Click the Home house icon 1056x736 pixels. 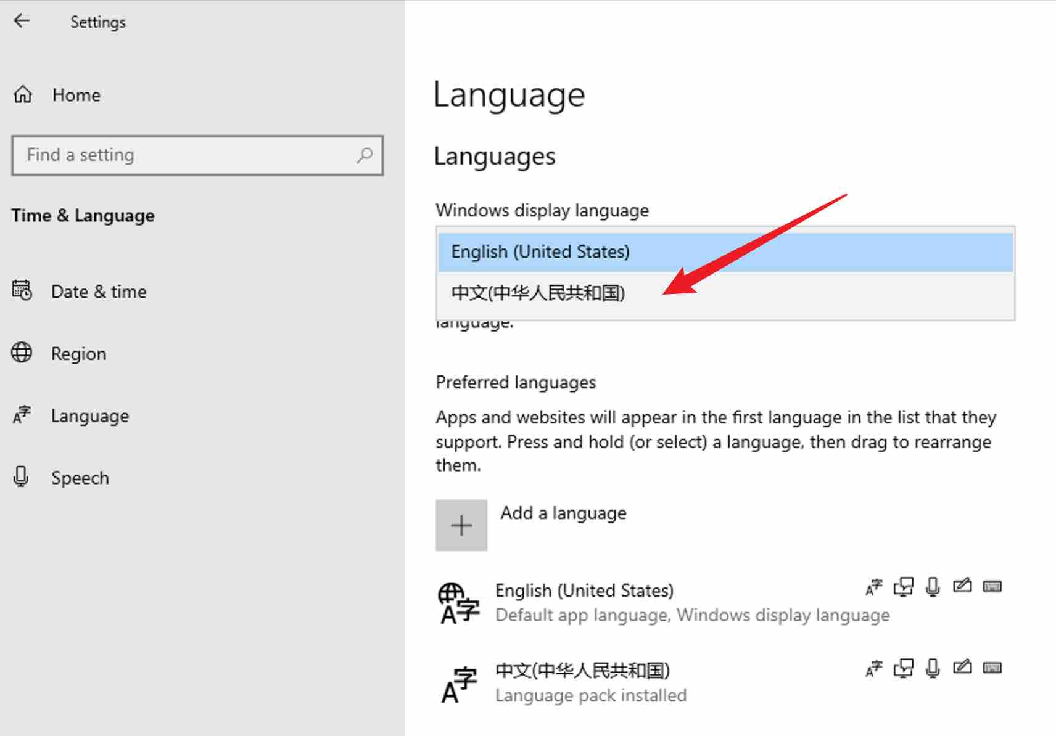(x=23, y=94)
